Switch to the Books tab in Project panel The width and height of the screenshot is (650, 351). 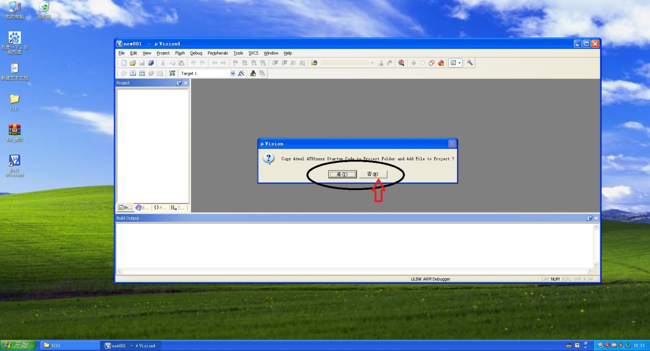(142, 208)
